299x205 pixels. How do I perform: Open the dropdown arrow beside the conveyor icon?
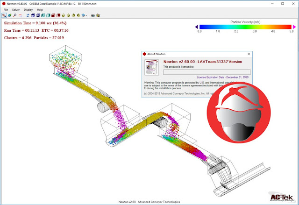coord(86,15)
